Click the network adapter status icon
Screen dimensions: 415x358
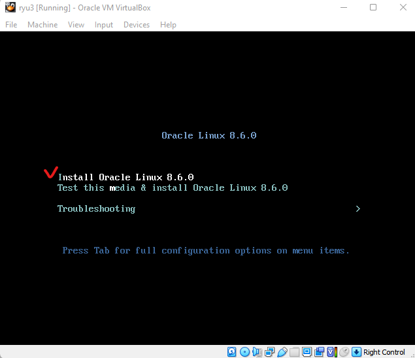coord(269,352)
